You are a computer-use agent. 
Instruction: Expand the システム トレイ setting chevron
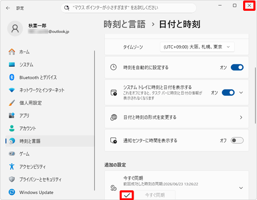241,93
